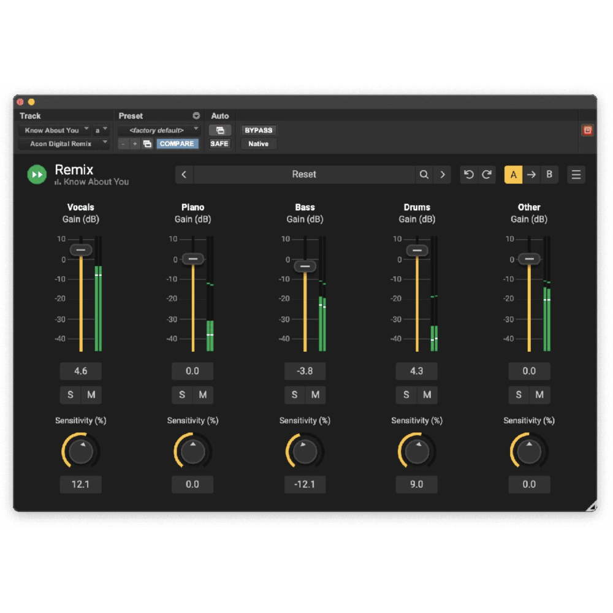Click the Bass gain value field showing -3.8
Image resolution: width=613 pixels, height=613 pixels.
pyautogui.click(x=305, y=371)
